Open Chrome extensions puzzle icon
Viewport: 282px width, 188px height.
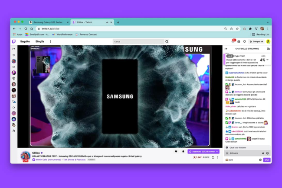click(x=250, y=29)
